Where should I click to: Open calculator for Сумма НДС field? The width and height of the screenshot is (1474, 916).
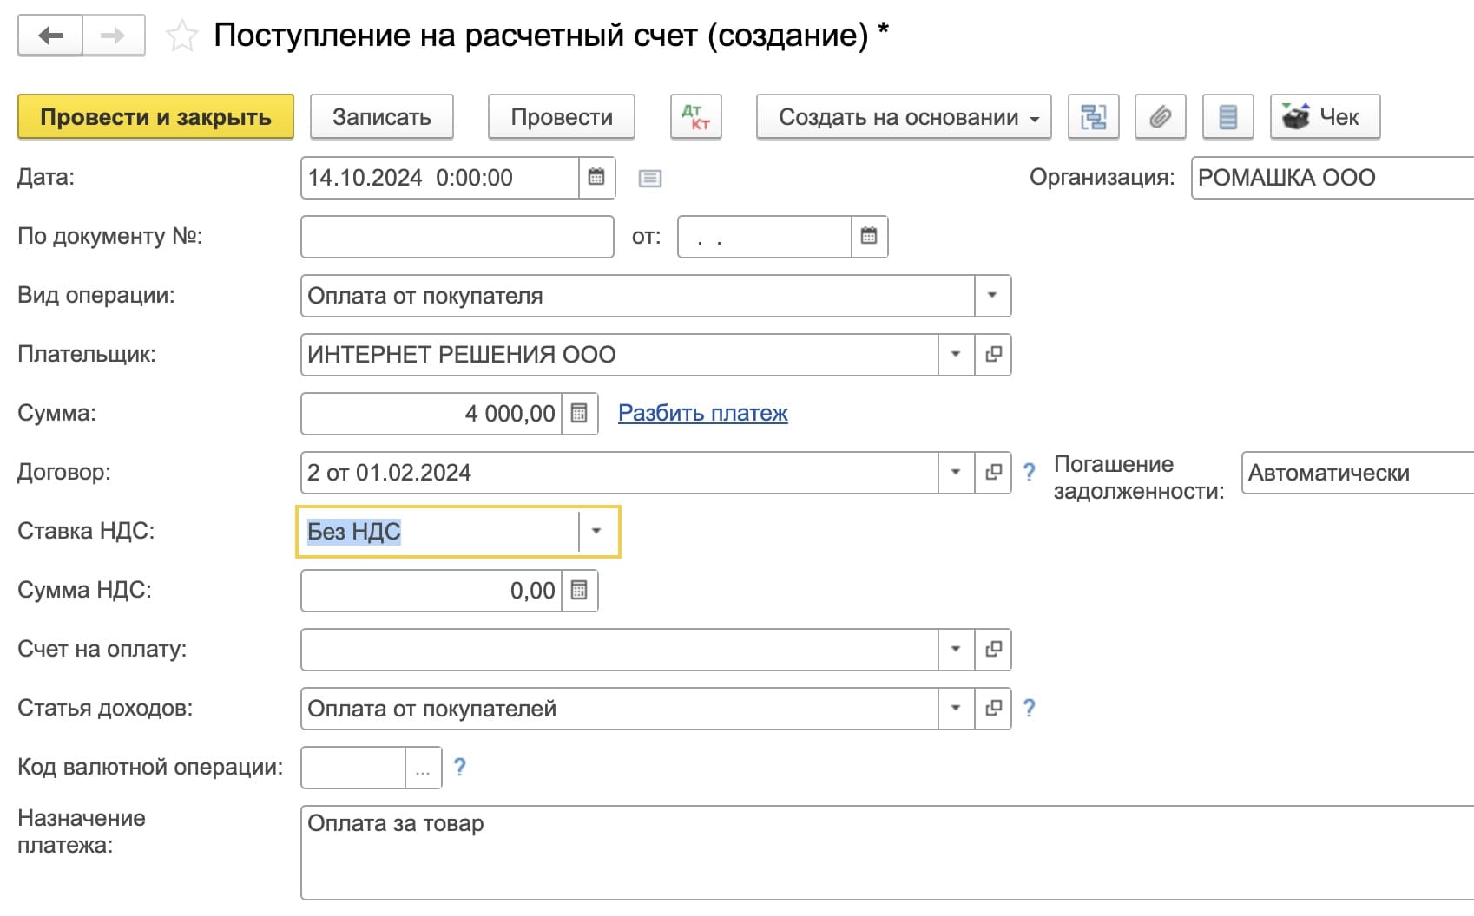[x=579, y=591]
